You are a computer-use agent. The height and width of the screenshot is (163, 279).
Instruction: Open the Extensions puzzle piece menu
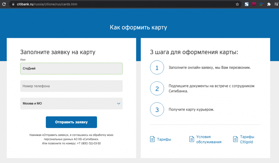click(x=269, y=4)
